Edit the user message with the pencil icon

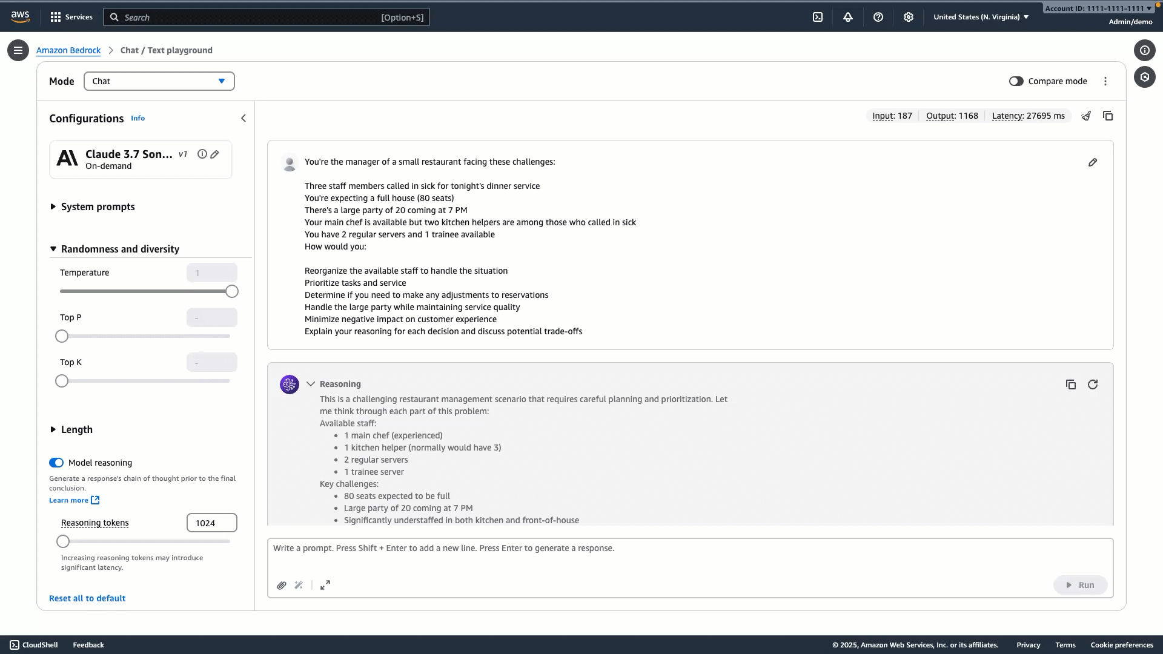(x=1092, y=162)
